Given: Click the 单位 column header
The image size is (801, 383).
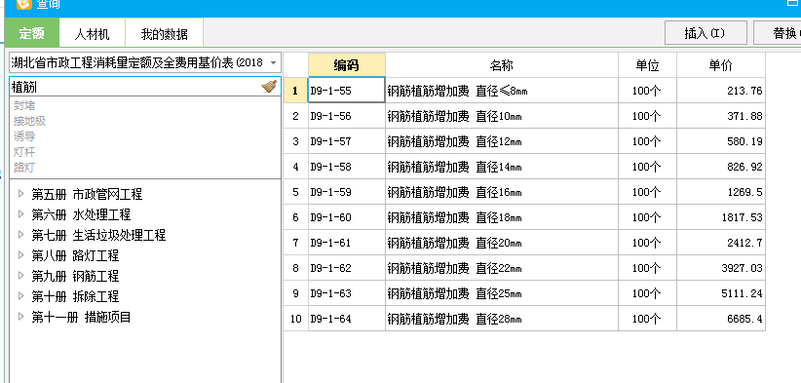Looking at the screenshot, I should (x=647, y=65).
